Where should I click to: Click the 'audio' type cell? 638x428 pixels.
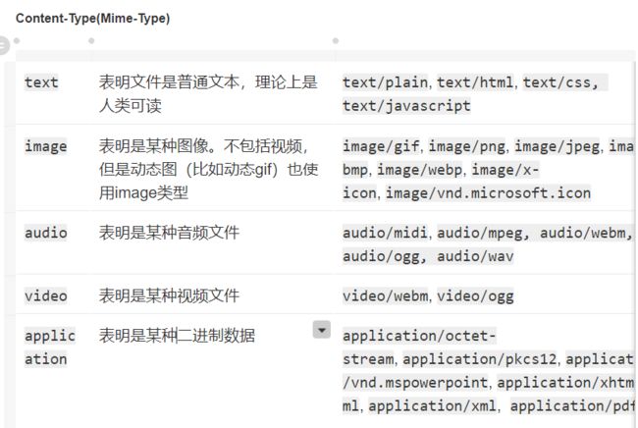point(45,233)
